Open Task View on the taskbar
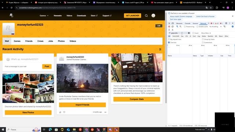 pyautogui.click(x=44, y=129)
